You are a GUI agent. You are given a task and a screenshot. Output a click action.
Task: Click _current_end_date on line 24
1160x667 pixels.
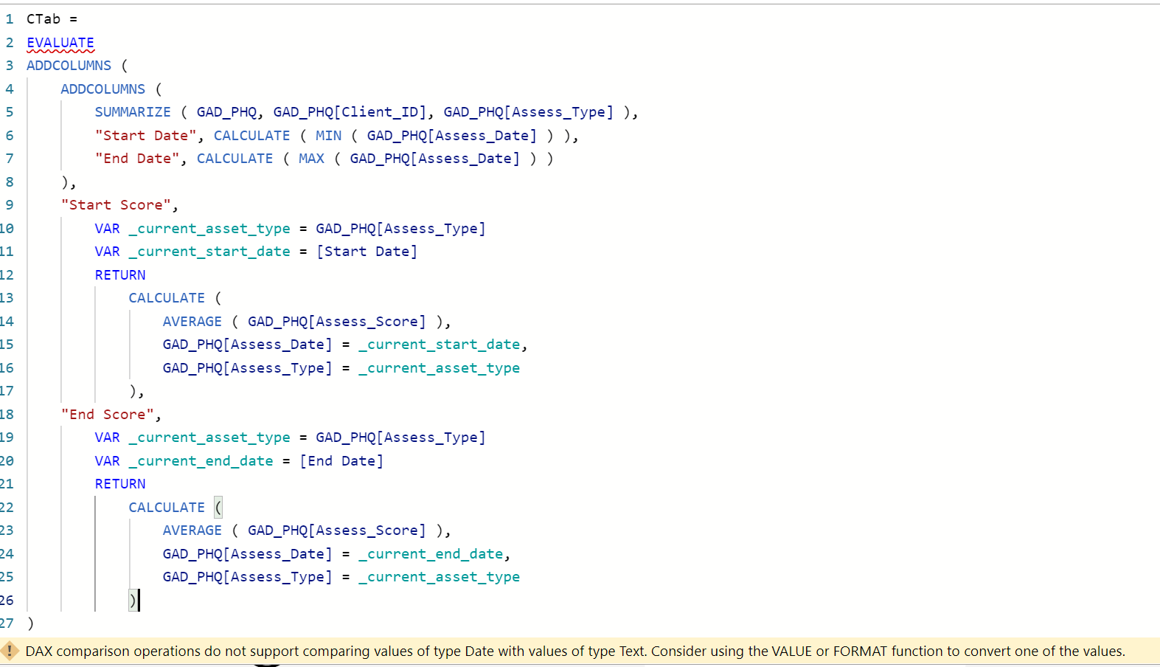[x=431, y=554]
